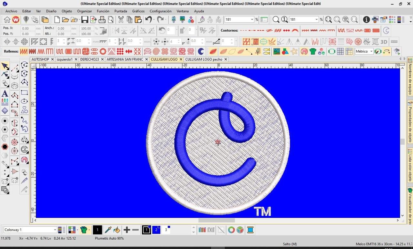Click the design information (i) icon
Screen dimensions: 413x249
point(366,20)
